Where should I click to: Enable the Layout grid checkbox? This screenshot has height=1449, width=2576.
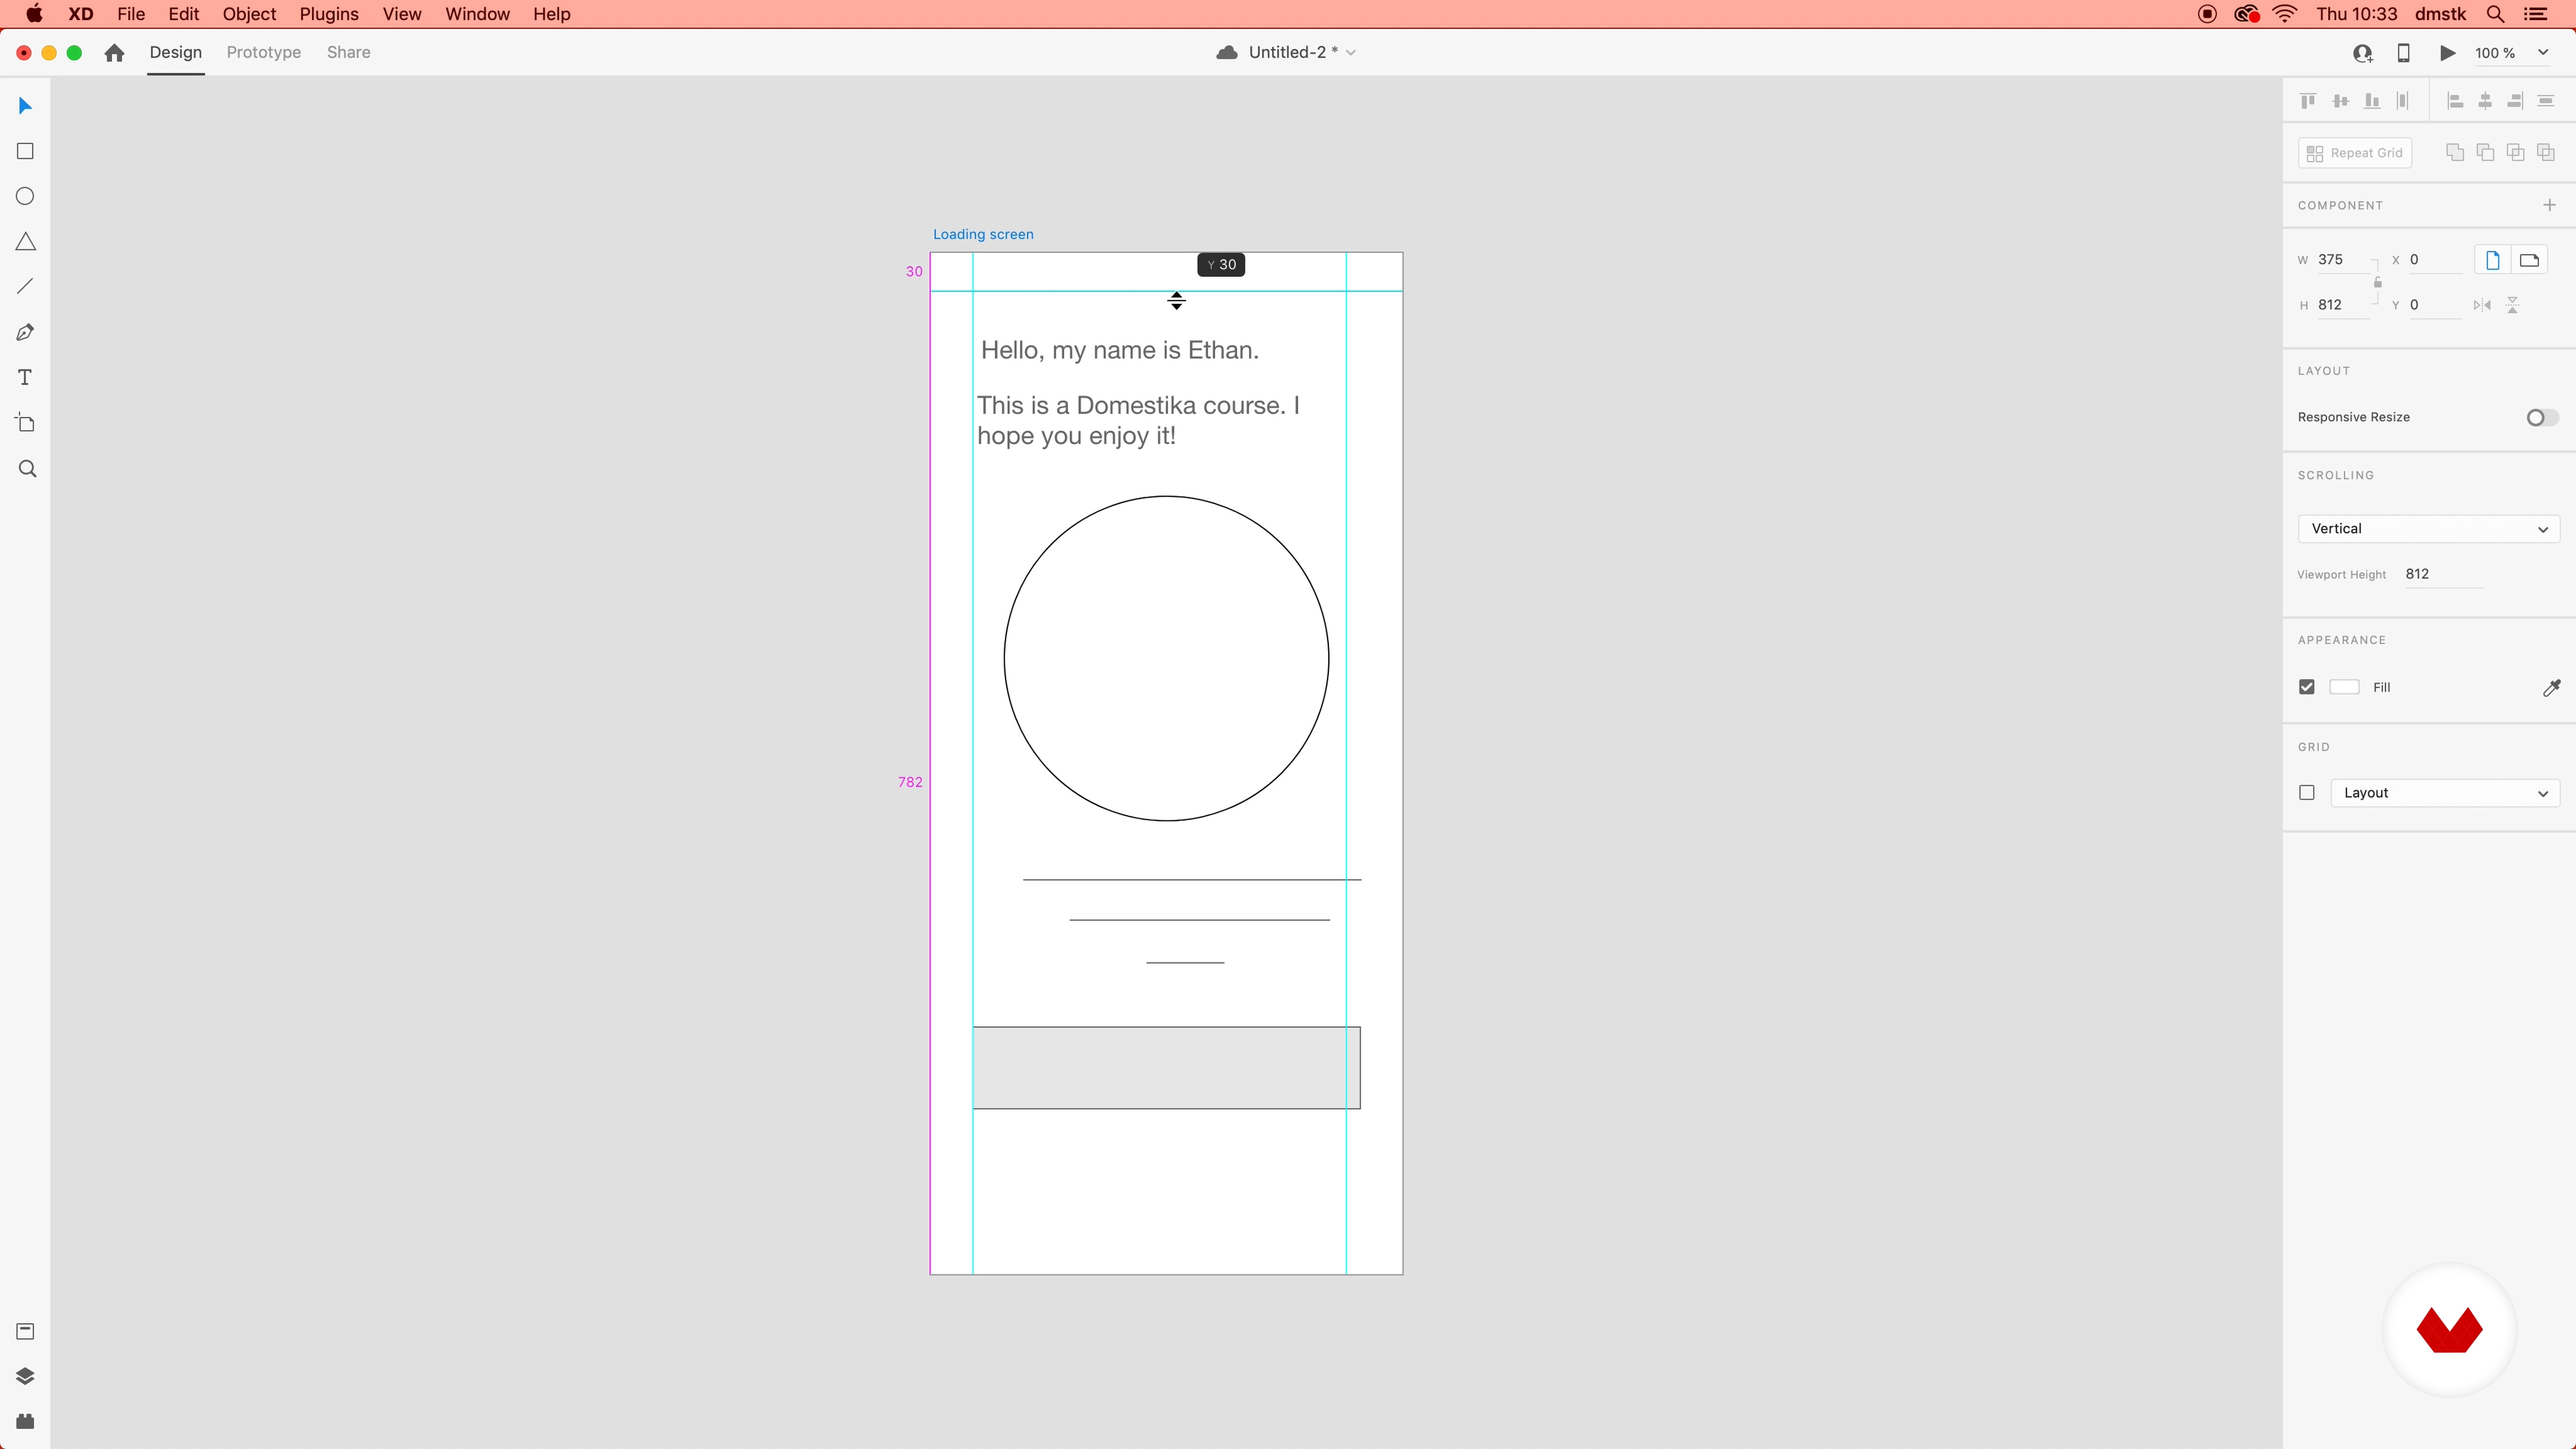click(2307, 793)
